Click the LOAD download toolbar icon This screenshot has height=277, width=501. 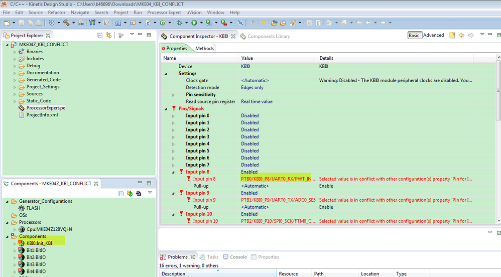[x=92, y=23]
